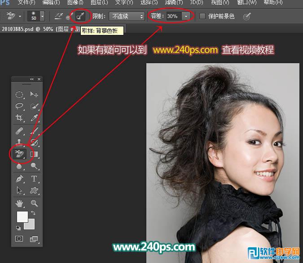Select the Horizontal Type tool

(x=34, y=179)
